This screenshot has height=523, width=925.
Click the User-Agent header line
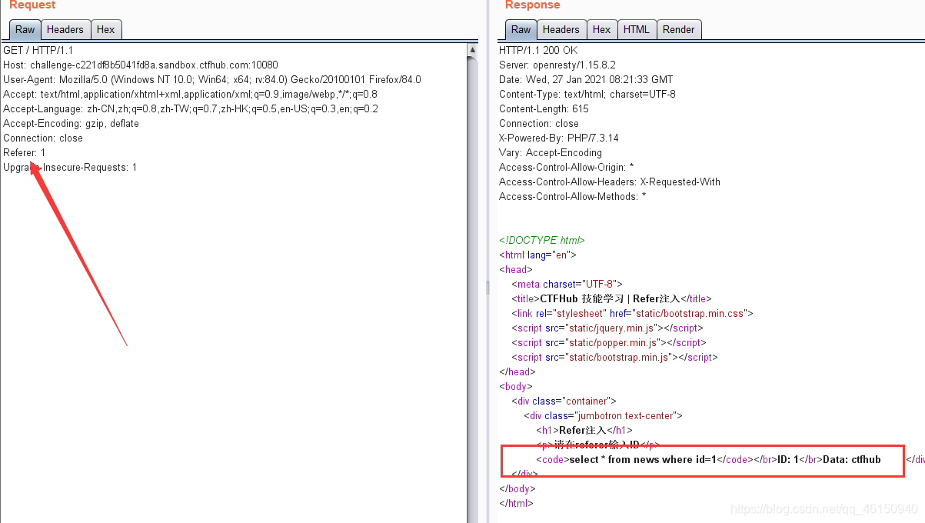(x=212, y=80)
